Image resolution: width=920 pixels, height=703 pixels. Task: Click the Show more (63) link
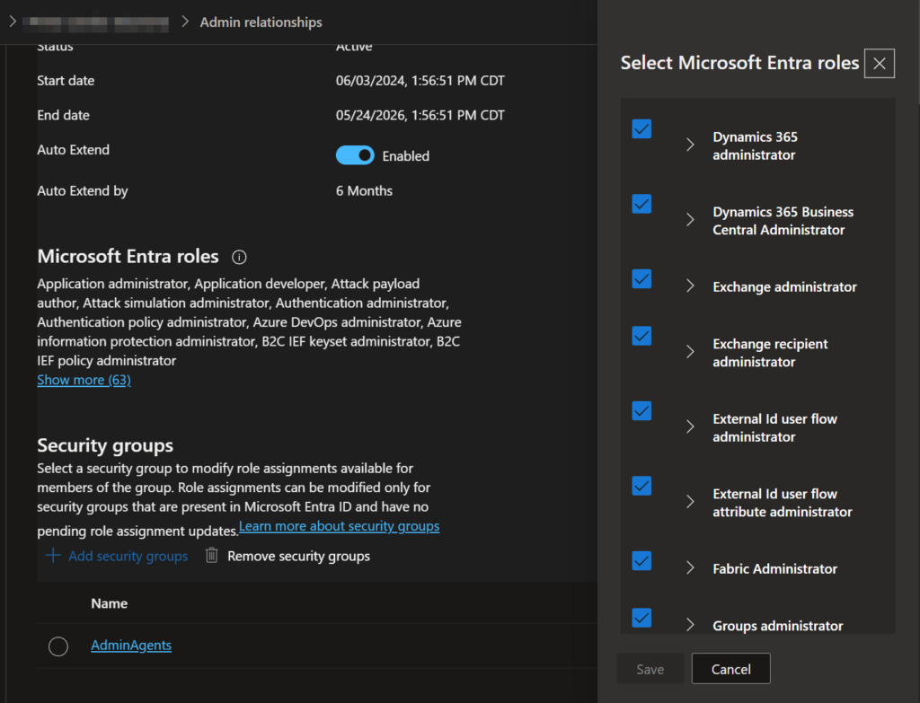84,380
